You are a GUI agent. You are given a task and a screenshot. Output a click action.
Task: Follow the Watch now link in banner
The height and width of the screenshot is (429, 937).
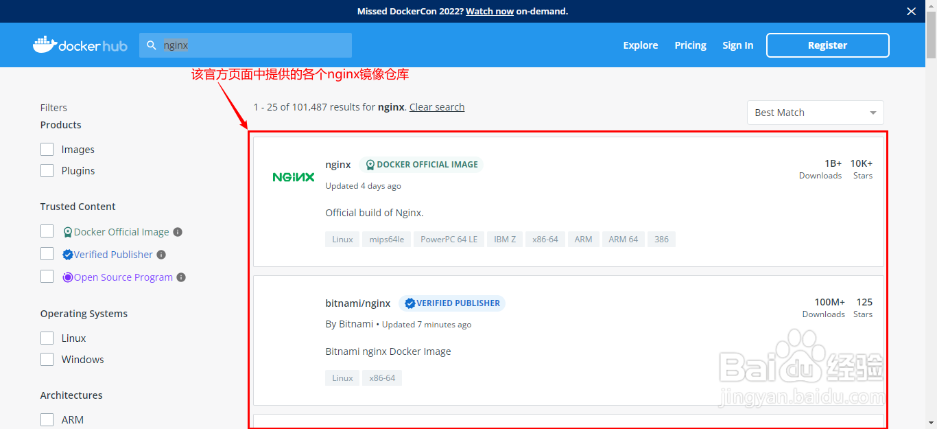pyautogui.click(x=490, y=11)
